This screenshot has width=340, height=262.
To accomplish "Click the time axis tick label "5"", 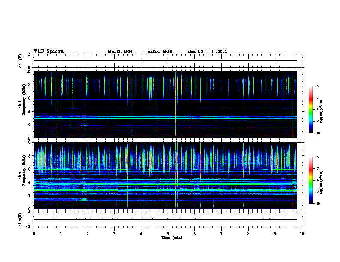I will pyautogui.click(x=168, y=234).
